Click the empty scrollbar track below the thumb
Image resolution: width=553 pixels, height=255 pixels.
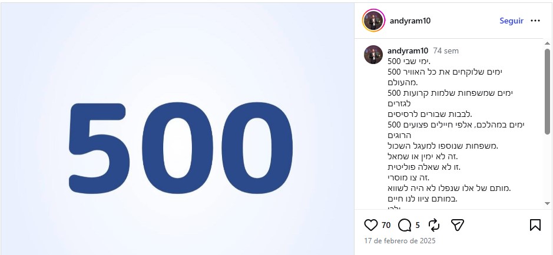[x=547, y=167]
